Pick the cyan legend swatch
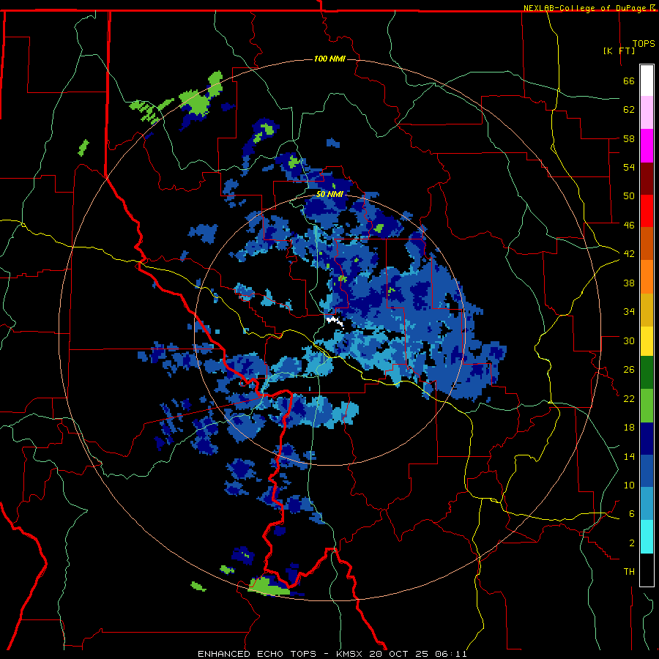The width and height of the screenshot is (659, 659). (647, 537)
